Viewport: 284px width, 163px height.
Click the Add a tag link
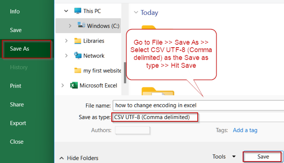click(245, 130)
